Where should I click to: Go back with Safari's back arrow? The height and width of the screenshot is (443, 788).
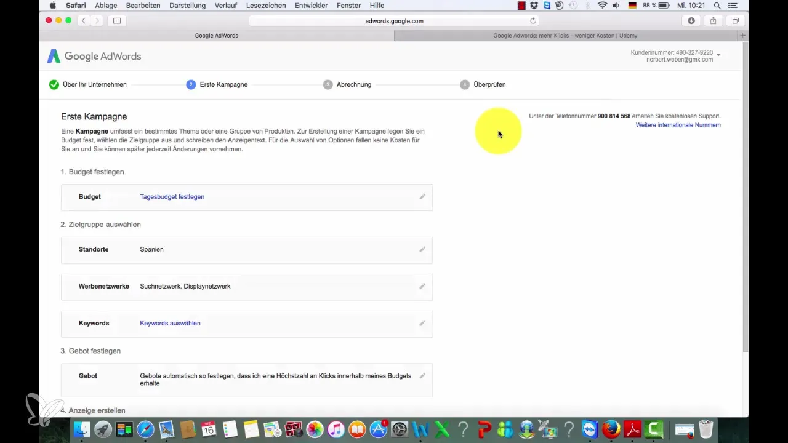[82, 21]
